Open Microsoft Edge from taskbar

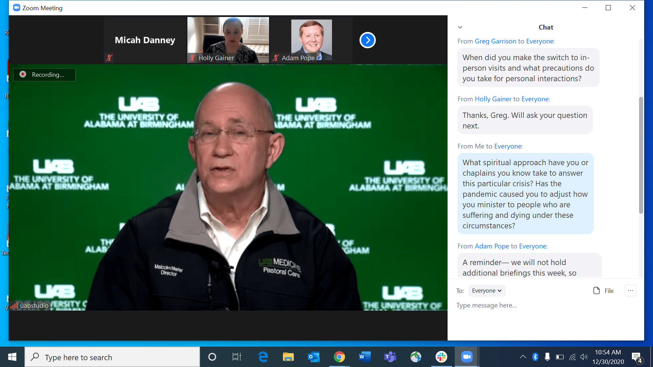tap(263, 357)
